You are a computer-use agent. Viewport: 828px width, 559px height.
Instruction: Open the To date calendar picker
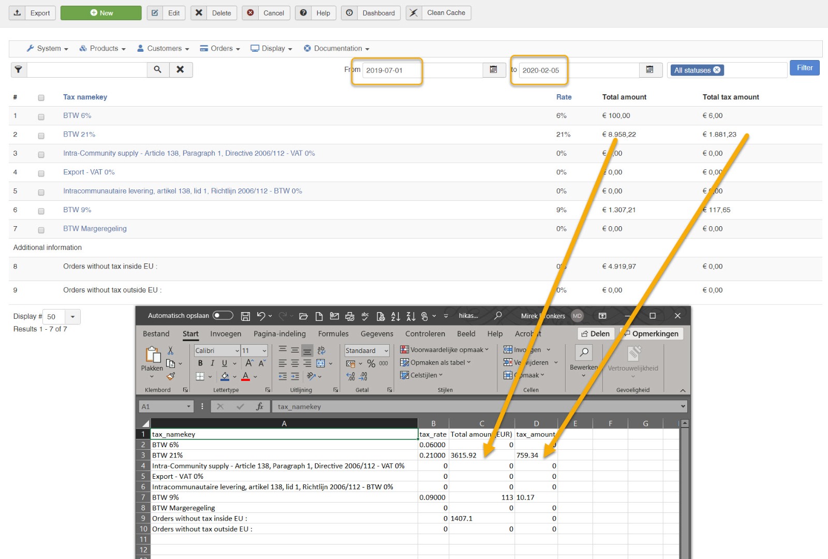point(650,70)
